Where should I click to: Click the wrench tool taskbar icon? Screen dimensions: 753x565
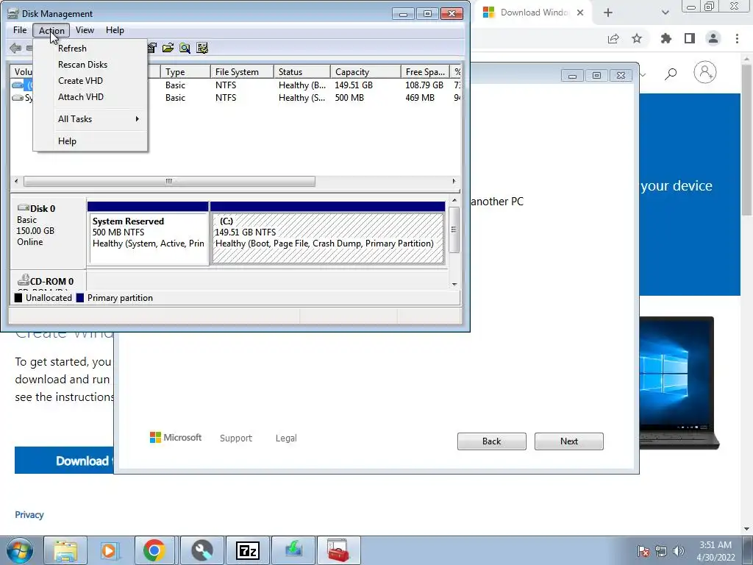click(202, 550)
